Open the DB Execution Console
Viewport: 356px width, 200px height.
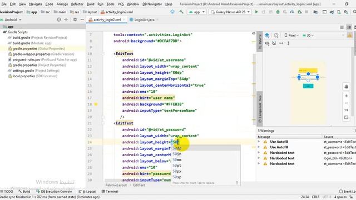point(54,191)
